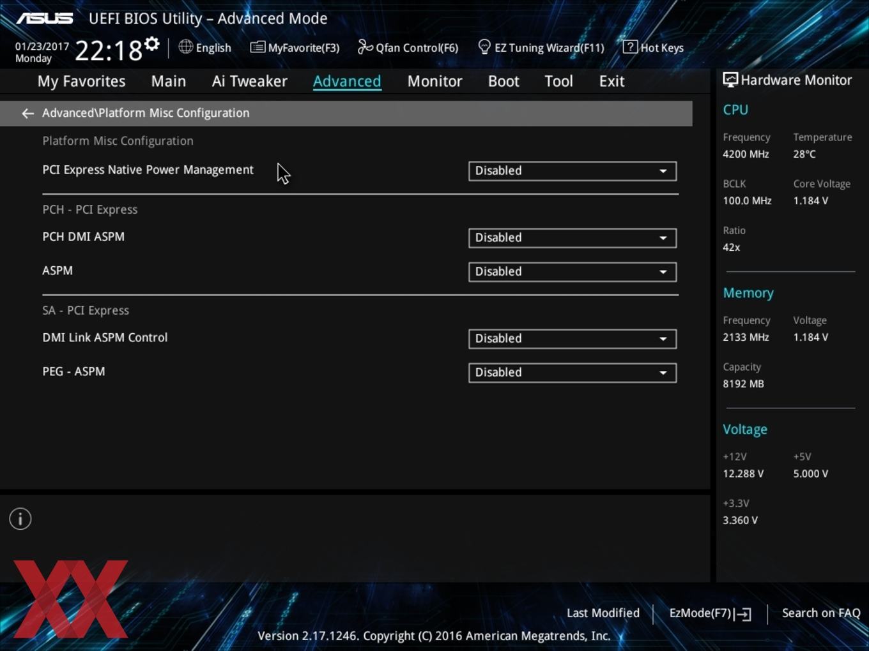Open MyFavorite(F3) label
The width and height of the screenshot is (869, 651).
pyautogui.click(x=304, y=48)
